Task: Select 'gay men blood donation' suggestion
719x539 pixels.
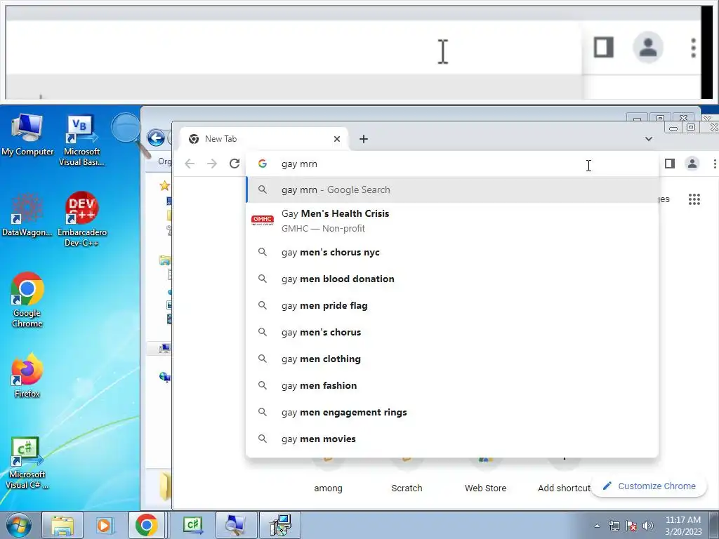Action: click(x=452, y=279)
